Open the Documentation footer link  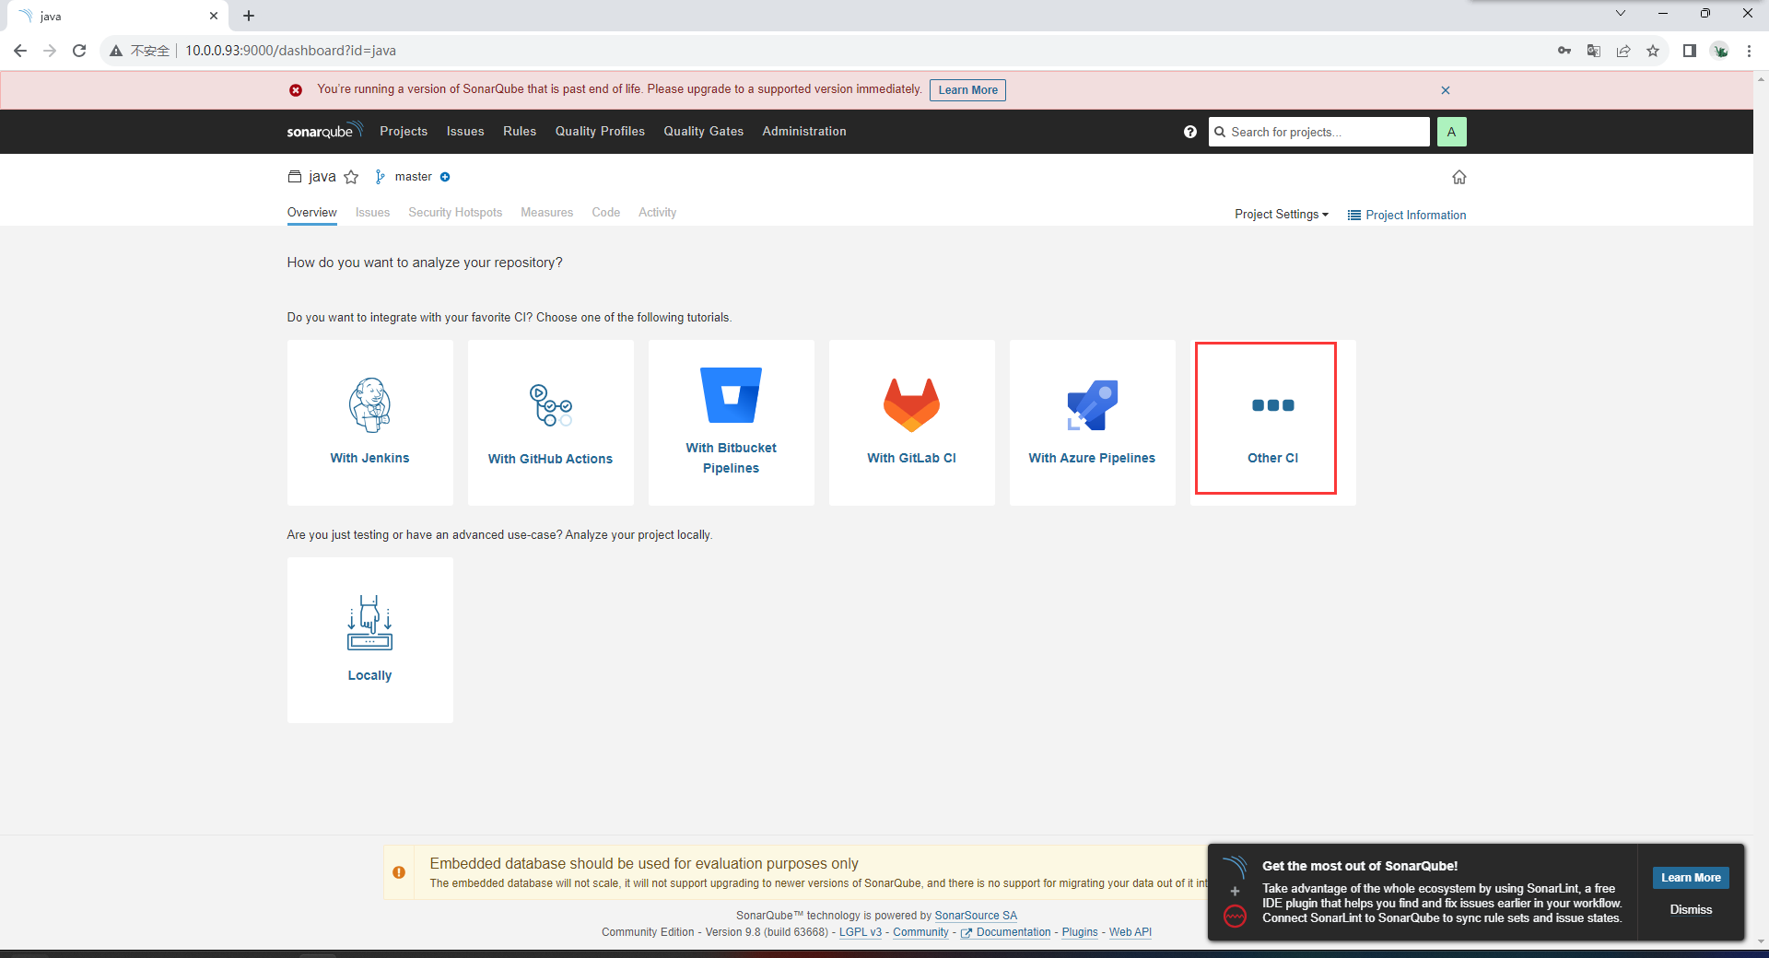pyautogui.click(x=1006, y=932)
